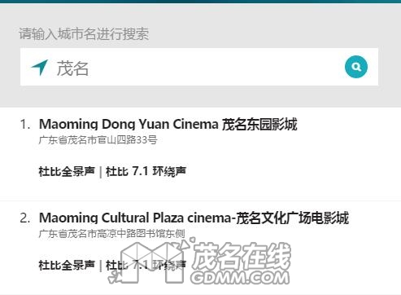Click the 茂名在线 watermark logo text
Screen dimensions: 401x295
click(242, 256)
